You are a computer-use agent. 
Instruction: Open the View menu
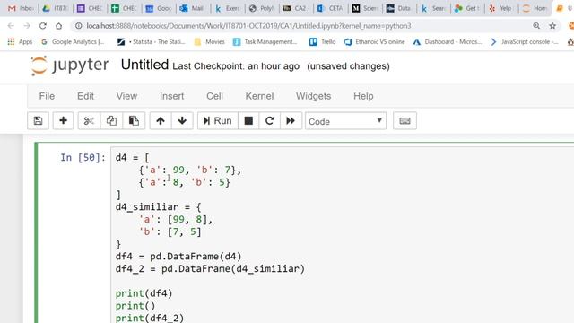point(126,96)
